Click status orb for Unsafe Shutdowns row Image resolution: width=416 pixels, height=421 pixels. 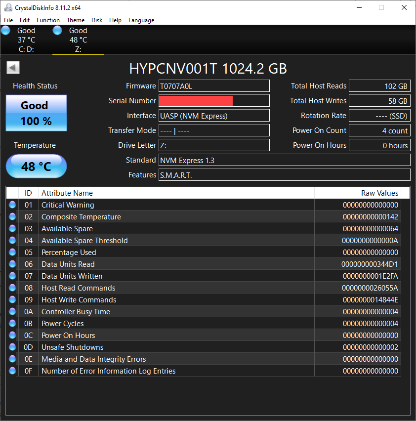(x=12, y=347)
